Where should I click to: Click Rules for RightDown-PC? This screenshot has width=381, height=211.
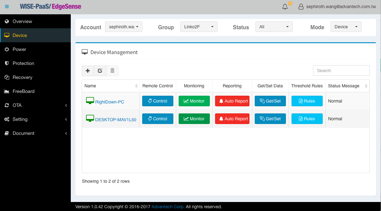click(x=307, y=101)
